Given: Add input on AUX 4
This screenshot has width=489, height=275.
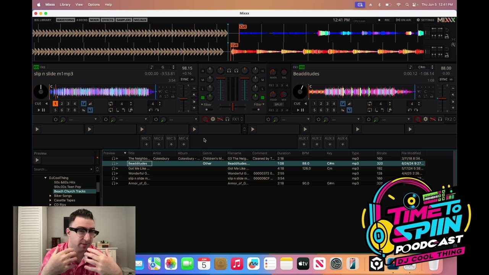Looking at the screenshot, I should coord(342,144).
